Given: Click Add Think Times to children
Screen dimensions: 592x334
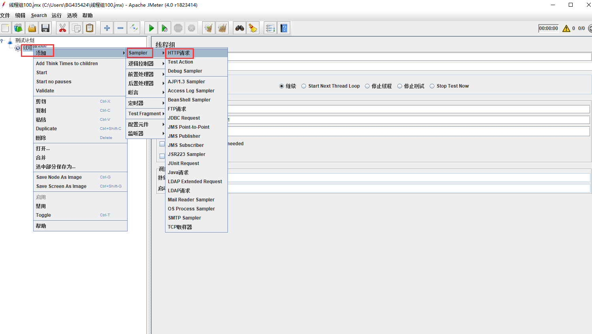Looking at the screenshot, I should point(80,64).
